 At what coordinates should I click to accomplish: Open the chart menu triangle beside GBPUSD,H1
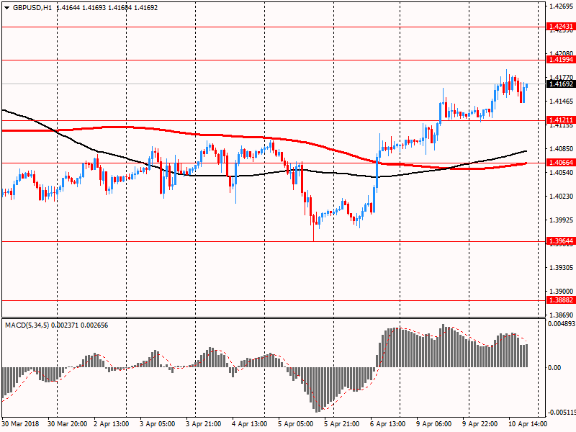(x=6, y=8)
